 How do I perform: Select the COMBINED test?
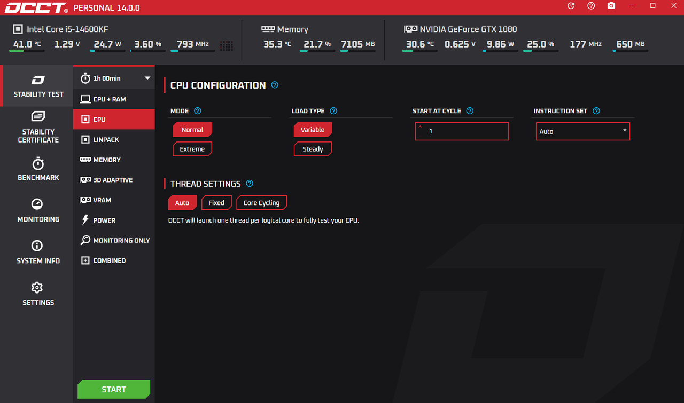tap(114, 260)
